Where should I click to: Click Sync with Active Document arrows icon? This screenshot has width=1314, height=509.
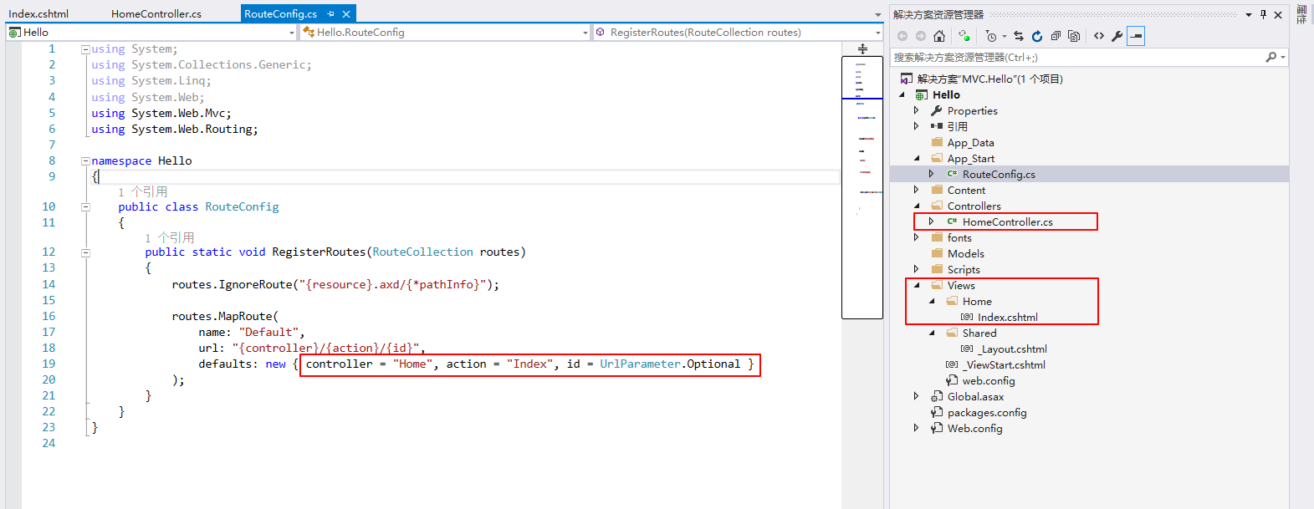pyautogui.click(x=1019, y=36)
